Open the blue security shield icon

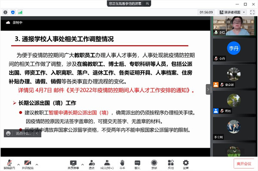tap(13, 12)
